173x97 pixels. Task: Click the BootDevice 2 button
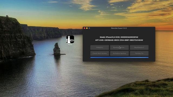click(x=139, y=47)
